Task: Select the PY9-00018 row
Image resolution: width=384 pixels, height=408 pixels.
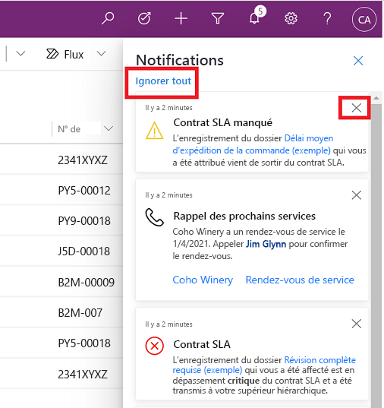Action: click(61, 220)
